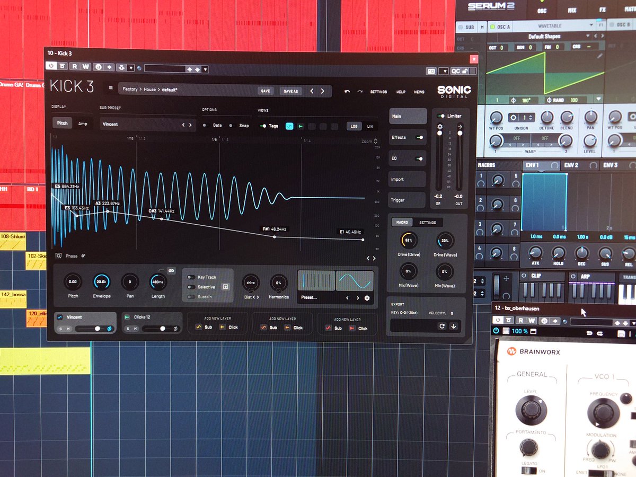
Task: Load the previous main preset with the left arrow
Action: point(312,91)
